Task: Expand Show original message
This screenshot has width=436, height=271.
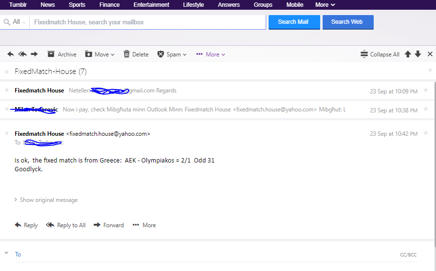Action: coord(46,200)
